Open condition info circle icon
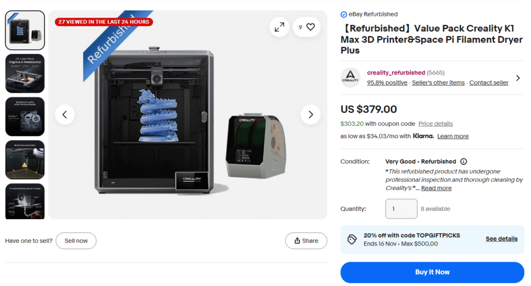 (x=464, y=162)
